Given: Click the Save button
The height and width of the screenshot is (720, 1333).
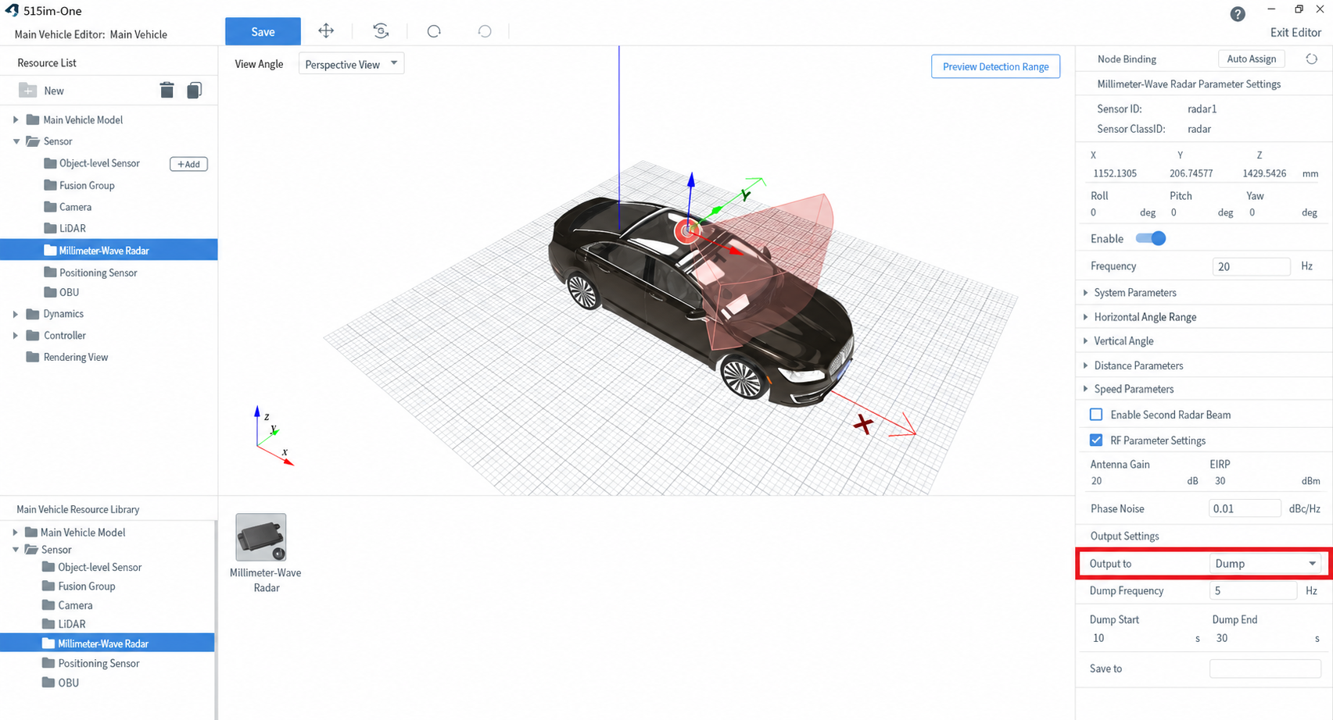Looking at the screenshot, I should (x=263, y=31).
